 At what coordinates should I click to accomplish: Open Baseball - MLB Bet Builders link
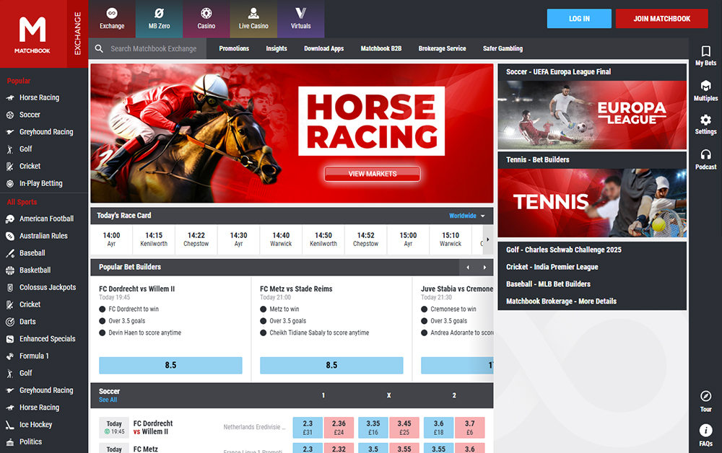548,284
